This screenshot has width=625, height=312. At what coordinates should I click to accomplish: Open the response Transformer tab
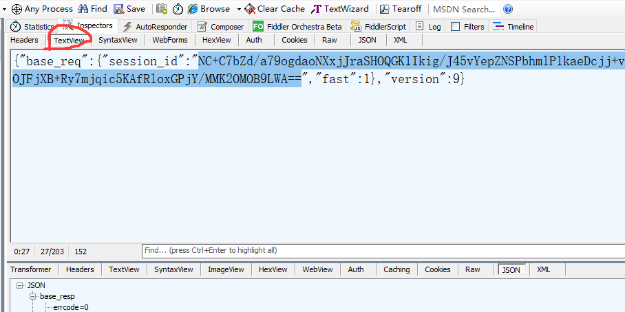click(31, 269)
